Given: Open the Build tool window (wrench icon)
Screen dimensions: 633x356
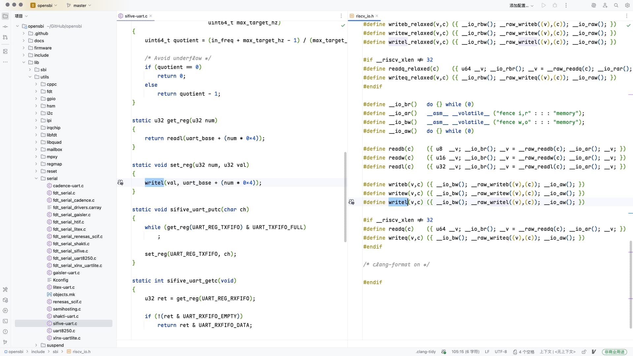Looking at the screenshot, I should 5,289.
